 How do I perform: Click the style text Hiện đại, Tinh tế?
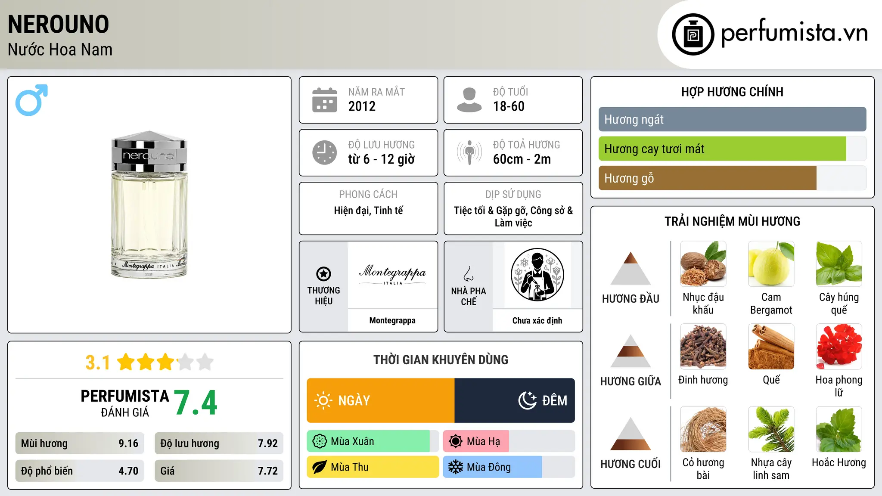coord(368,211)
